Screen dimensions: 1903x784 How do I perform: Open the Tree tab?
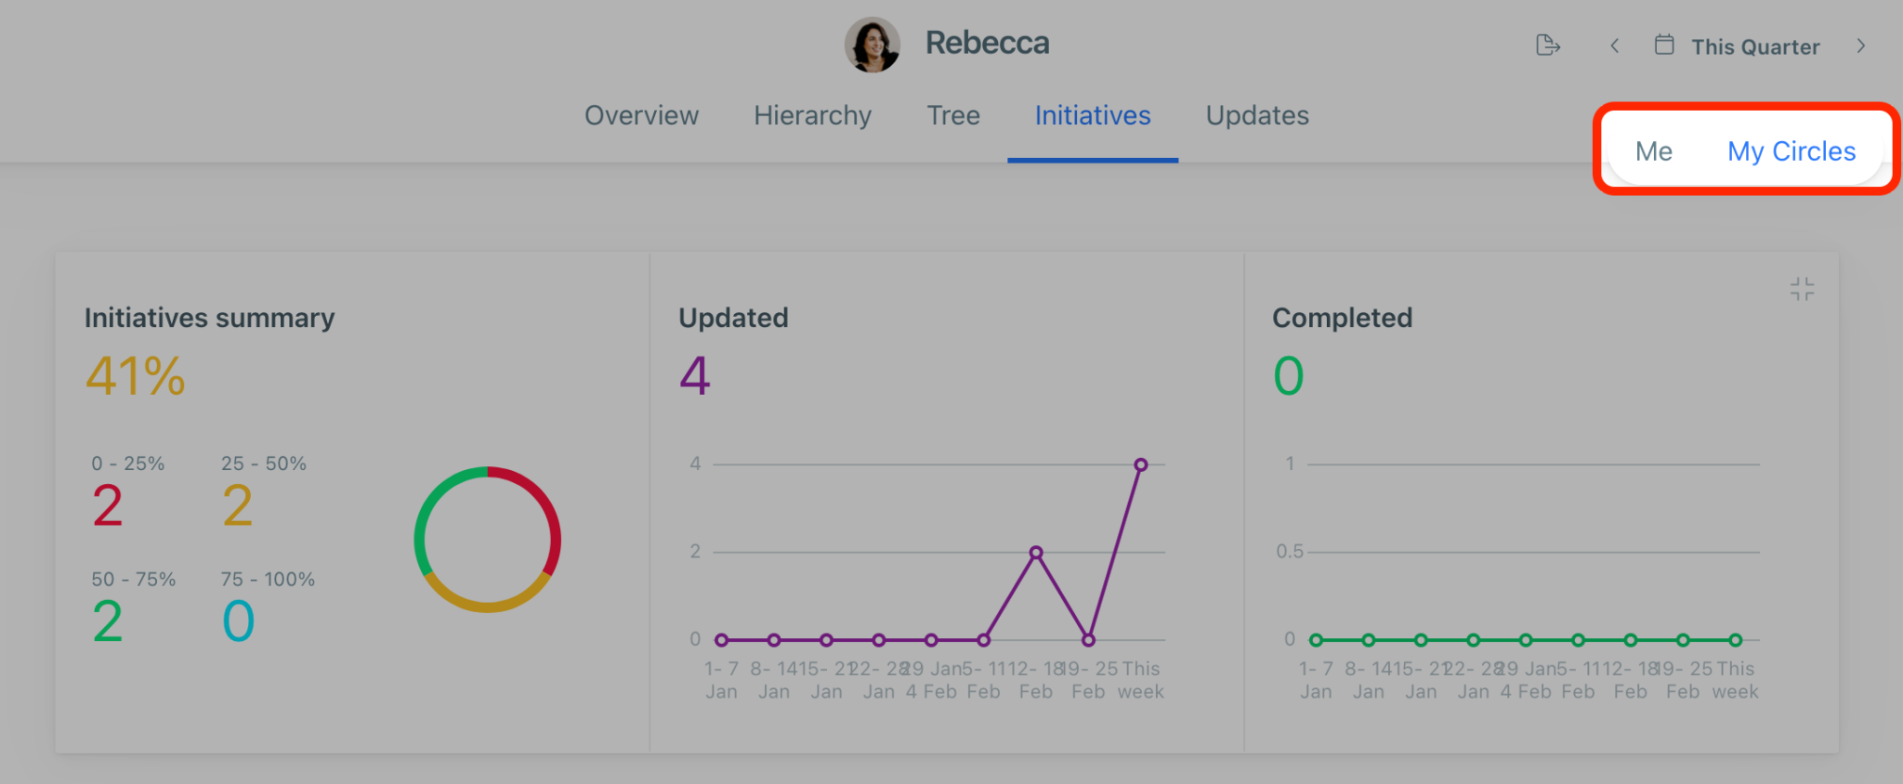pos(953,115)
